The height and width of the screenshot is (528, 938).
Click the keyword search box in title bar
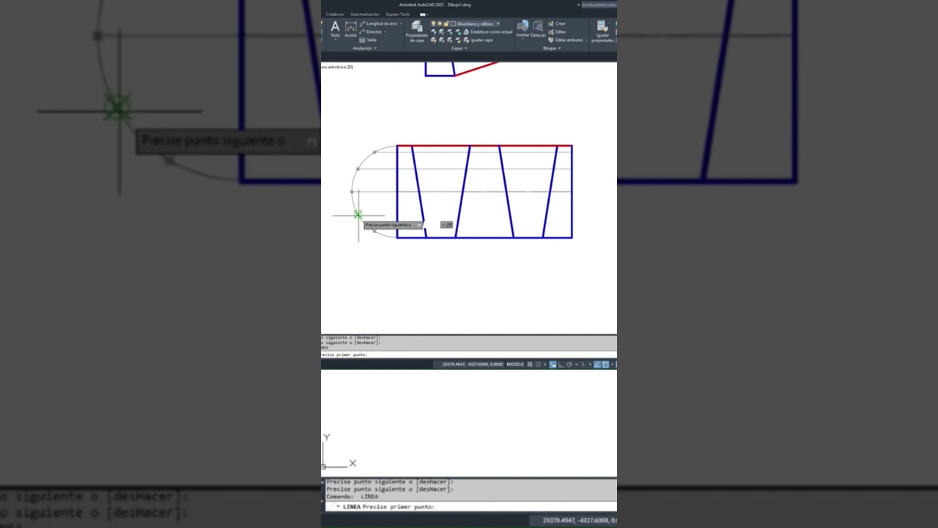tap(599, 4)
